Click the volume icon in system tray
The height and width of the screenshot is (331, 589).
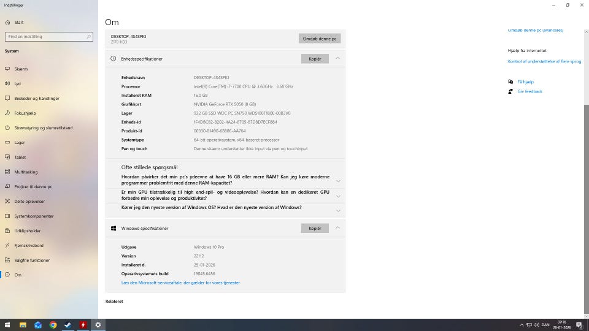point(536,325)
